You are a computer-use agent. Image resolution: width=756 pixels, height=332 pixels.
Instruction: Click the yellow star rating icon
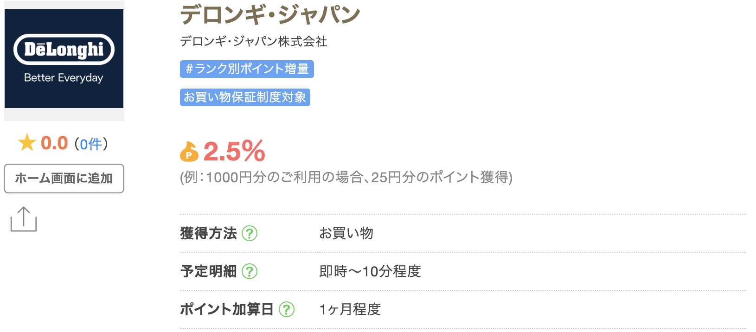27,143
